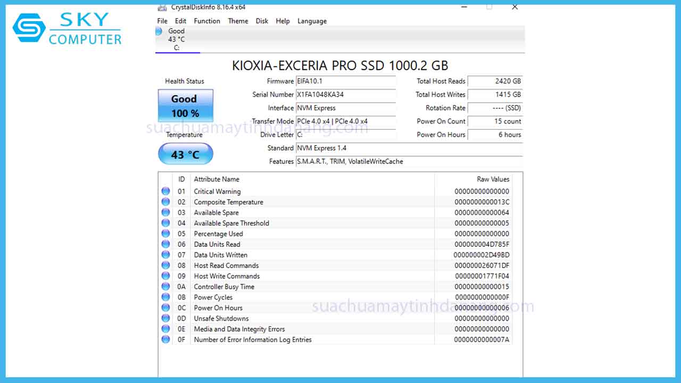The height and width of the screenshot is (383, 681).
Task: Select the Composite Temperature attribute name
Action: point(228,202)
